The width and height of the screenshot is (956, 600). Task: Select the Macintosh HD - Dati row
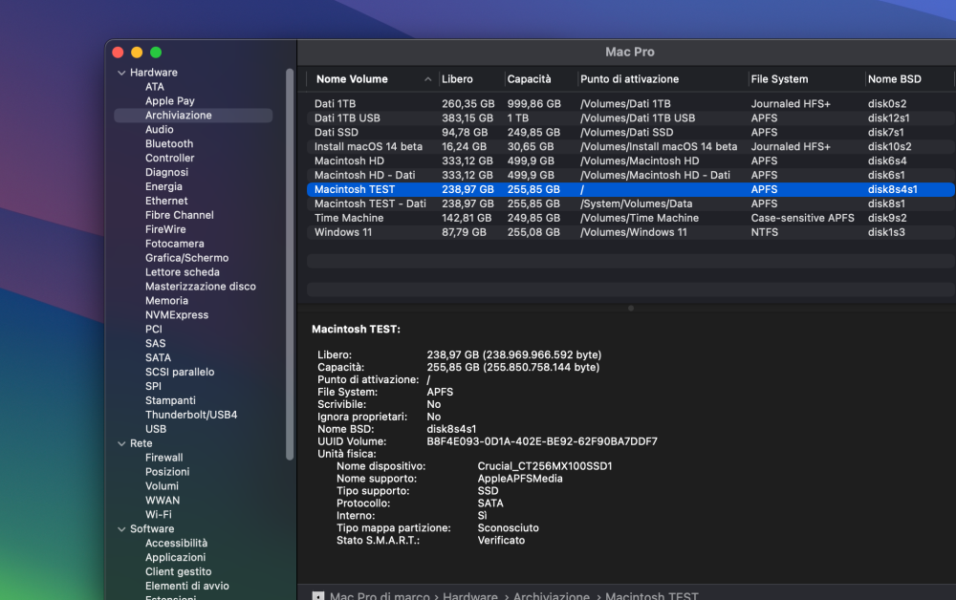(x=631, y=176)
